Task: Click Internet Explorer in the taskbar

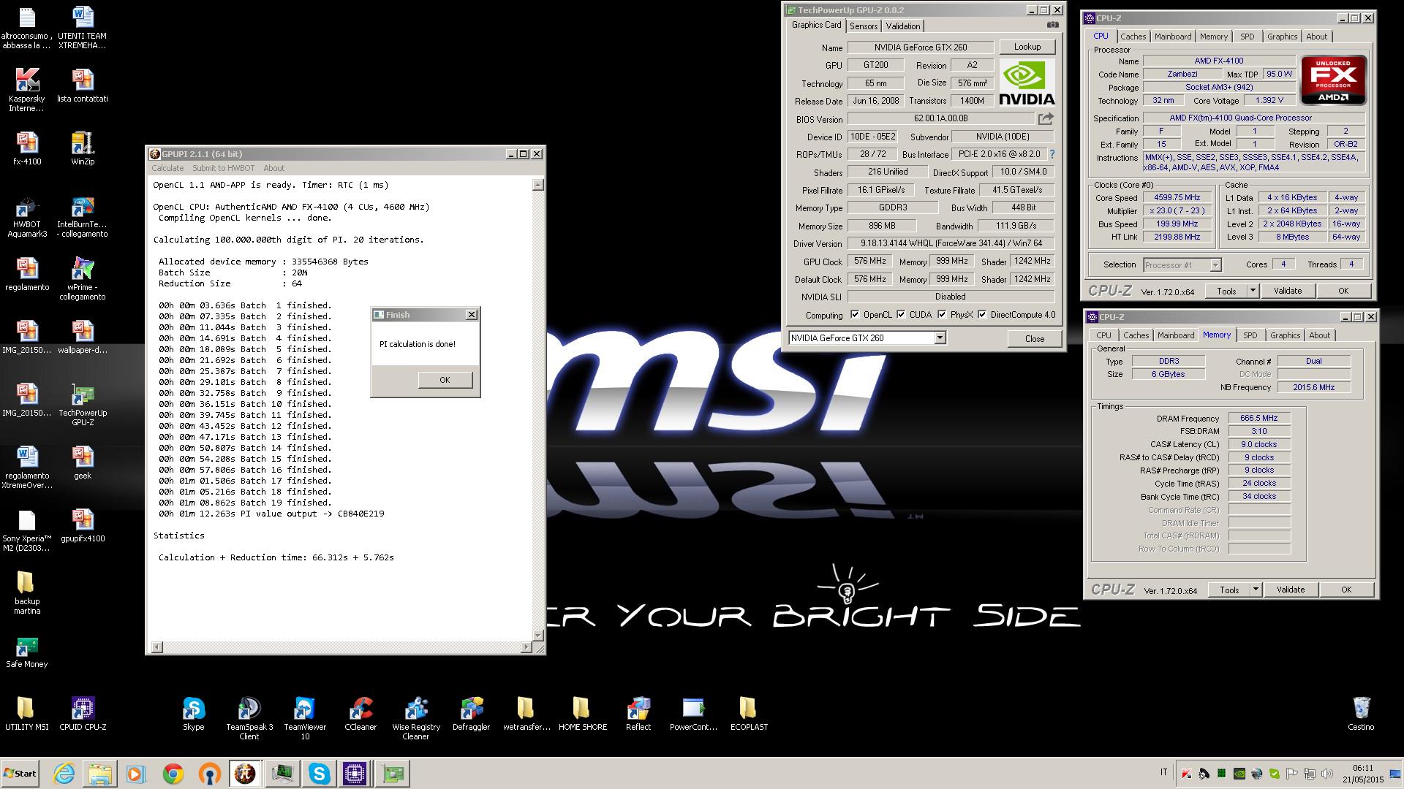Action: pyautogui.click(x=64, y=774)
